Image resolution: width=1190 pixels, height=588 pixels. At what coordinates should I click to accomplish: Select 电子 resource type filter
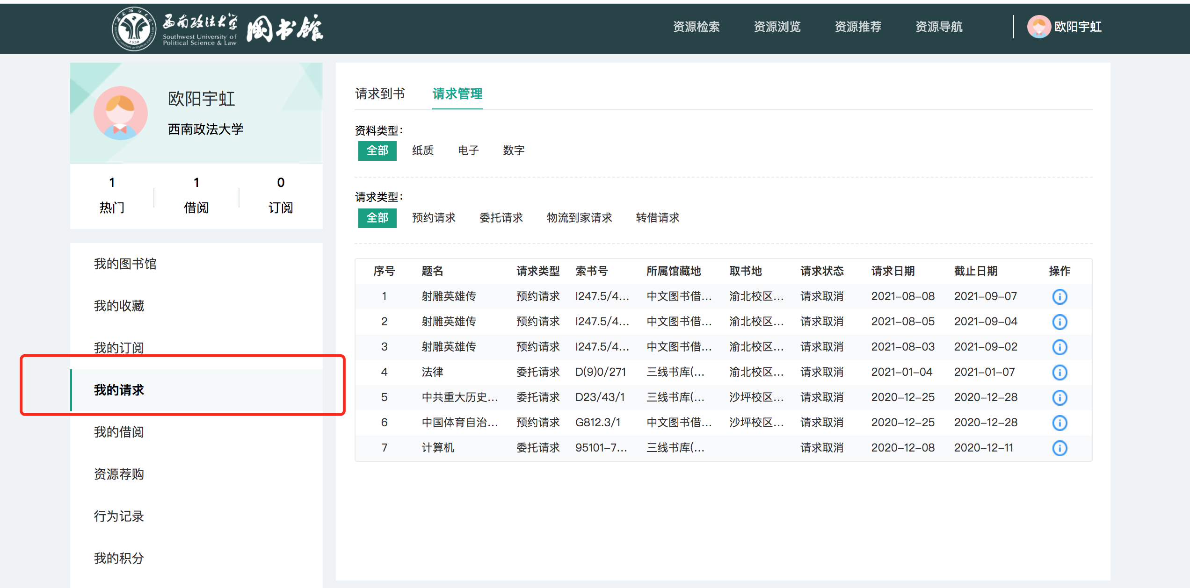click(468, 151)
